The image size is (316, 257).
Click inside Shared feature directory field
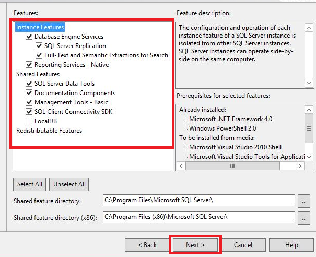pos(198,200)
